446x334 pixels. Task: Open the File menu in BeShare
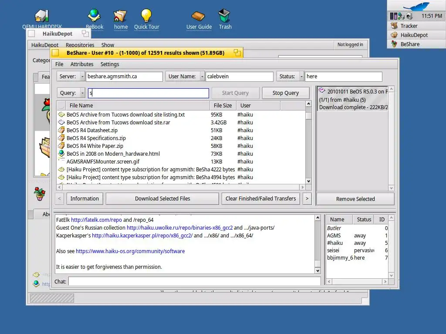[x=59, y=64]
